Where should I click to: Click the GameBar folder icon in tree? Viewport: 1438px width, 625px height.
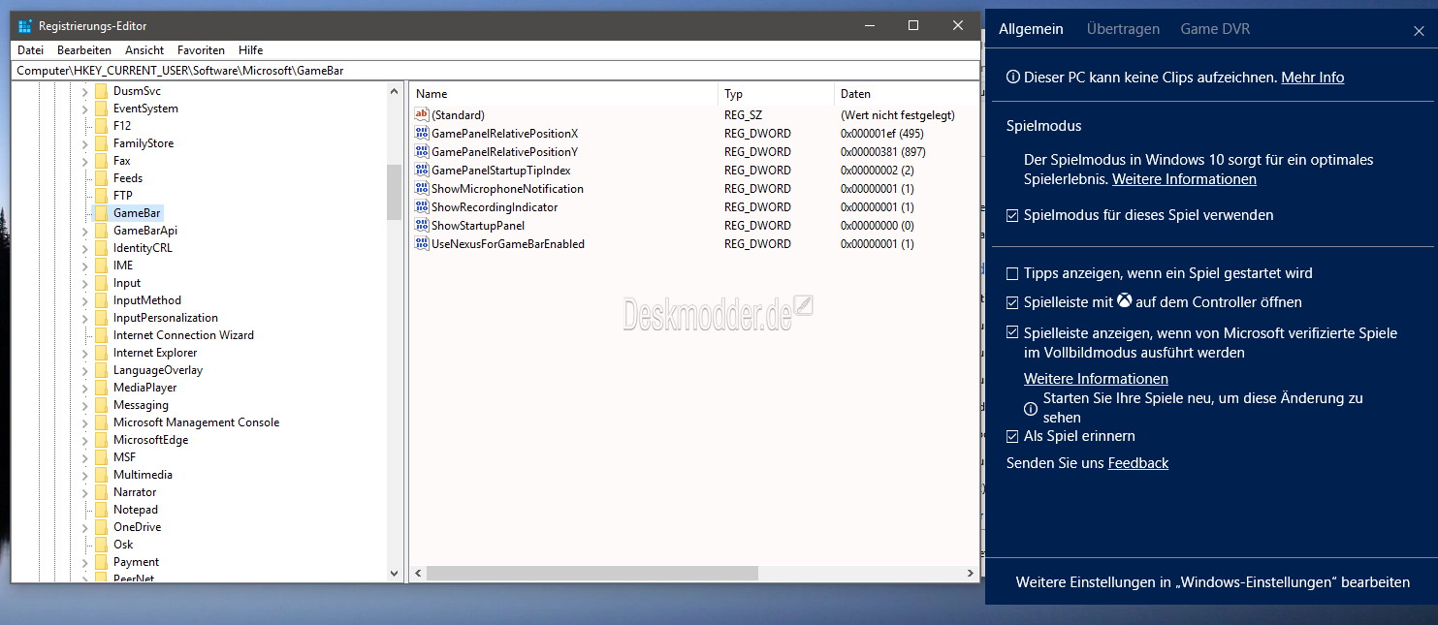coord(101,213)
